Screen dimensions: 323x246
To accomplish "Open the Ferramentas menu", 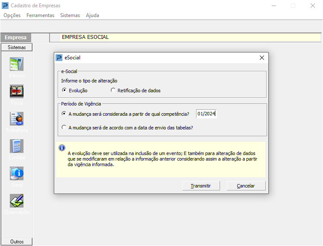I will pos(40,15).
